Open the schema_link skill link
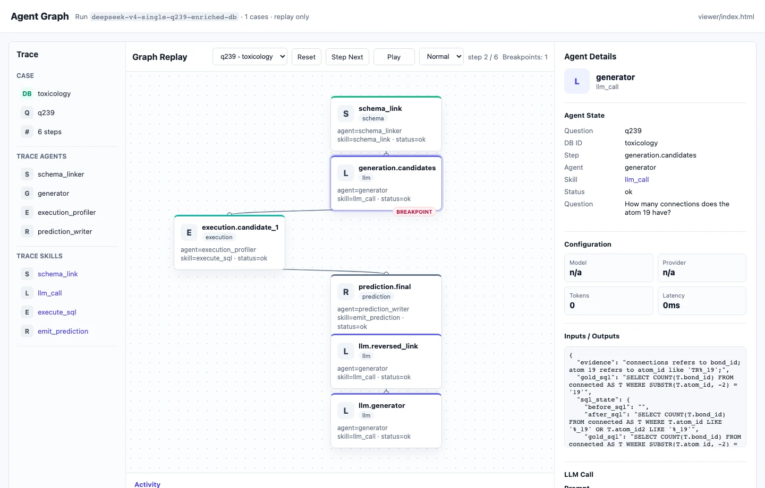Screen dimensions: 765x488 tap(58, 274)
